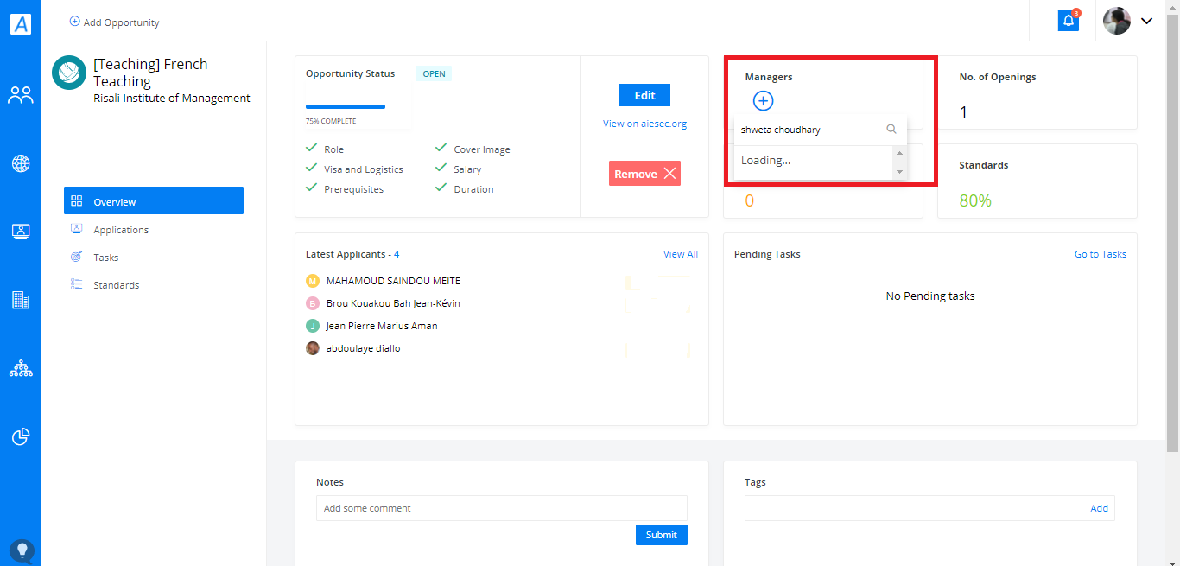1180x566 pixels.
Task: Select applicant Jean Pierre Marius Aman
Action: (x=382, y=326)
